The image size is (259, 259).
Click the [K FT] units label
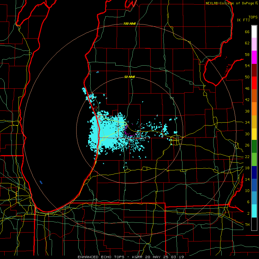(x=243, y=20)
